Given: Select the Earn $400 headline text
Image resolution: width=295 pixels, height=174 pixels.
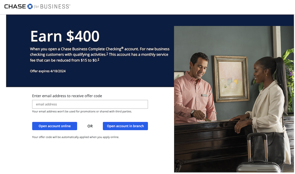Looking at the screenshot, I should point(64,36).
